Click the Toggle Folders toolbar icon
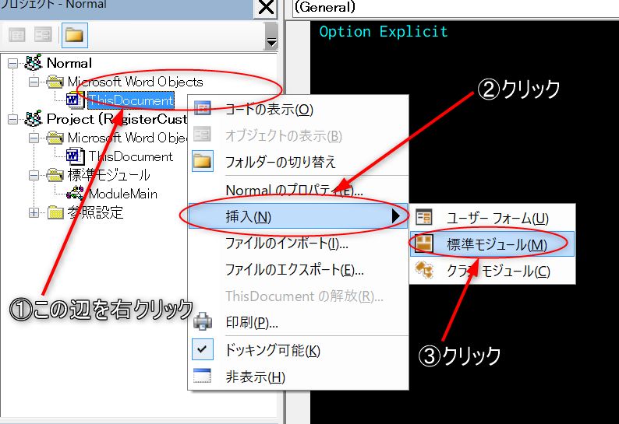Viewport: 619px width, 424px height. (x=75, y=35)
